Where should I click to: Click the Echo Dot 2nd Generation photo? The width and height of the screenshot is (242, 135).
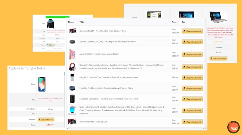pos(72,88)
